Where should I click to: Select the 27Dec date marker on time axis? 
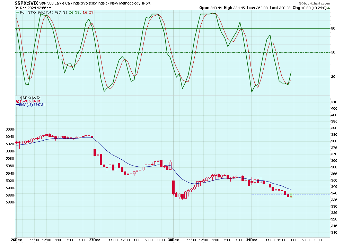95,240
